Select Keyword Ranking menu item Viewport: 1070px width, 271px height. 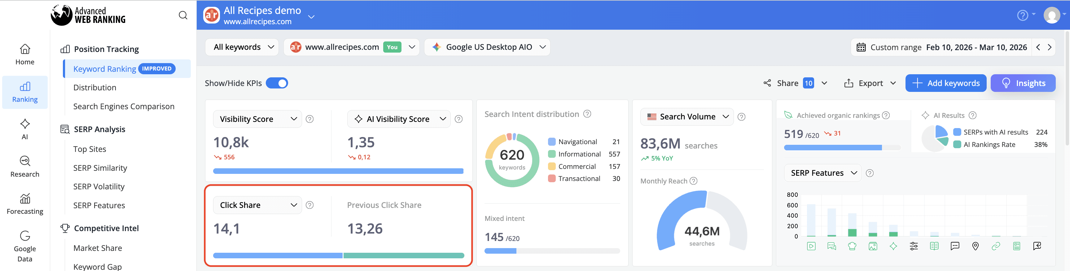click(127, 69)
